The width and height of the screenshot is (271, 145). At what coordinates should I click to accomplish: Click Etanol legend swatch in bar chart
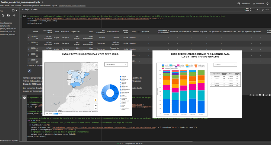click(163, 65)
